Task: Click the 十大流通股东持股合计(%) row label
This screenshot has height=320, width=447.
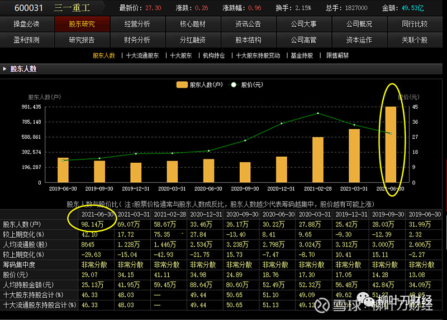Action: click(39, 305)
